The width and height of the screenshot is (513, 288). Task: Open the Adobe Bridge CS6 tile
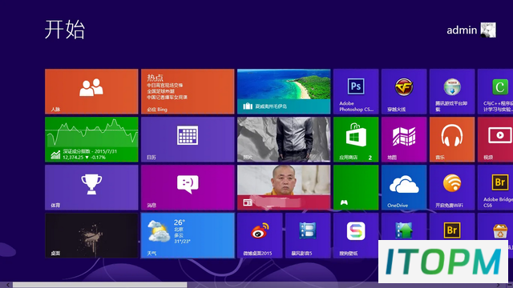click(x=495, y=187)
